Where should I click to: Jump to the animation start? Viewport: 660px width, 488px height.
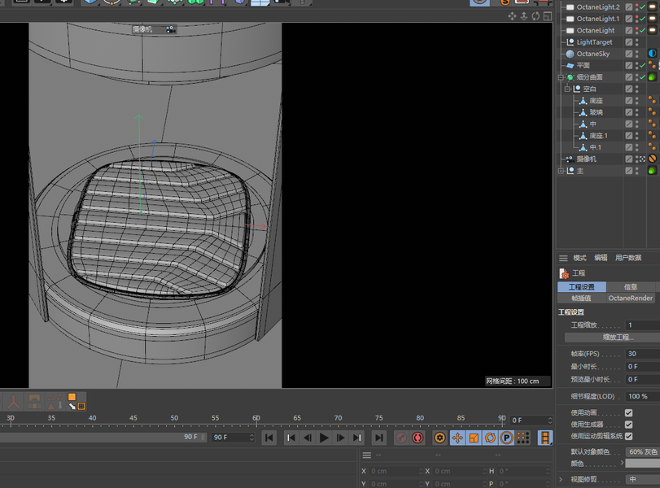269,438
